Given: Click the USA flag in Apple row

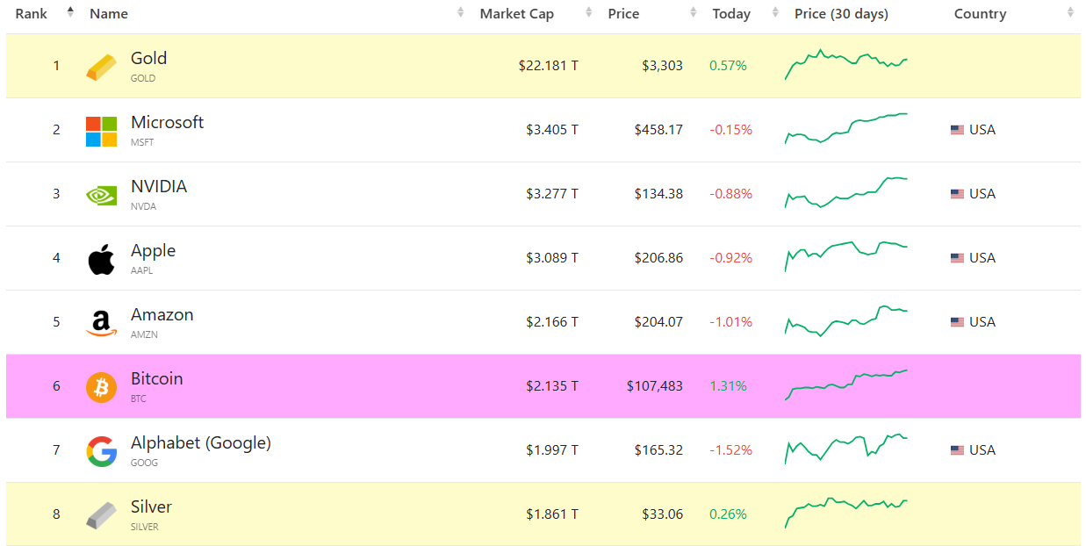Looking at the screenshot, I should pyautogui.click(x=957, y=258).
